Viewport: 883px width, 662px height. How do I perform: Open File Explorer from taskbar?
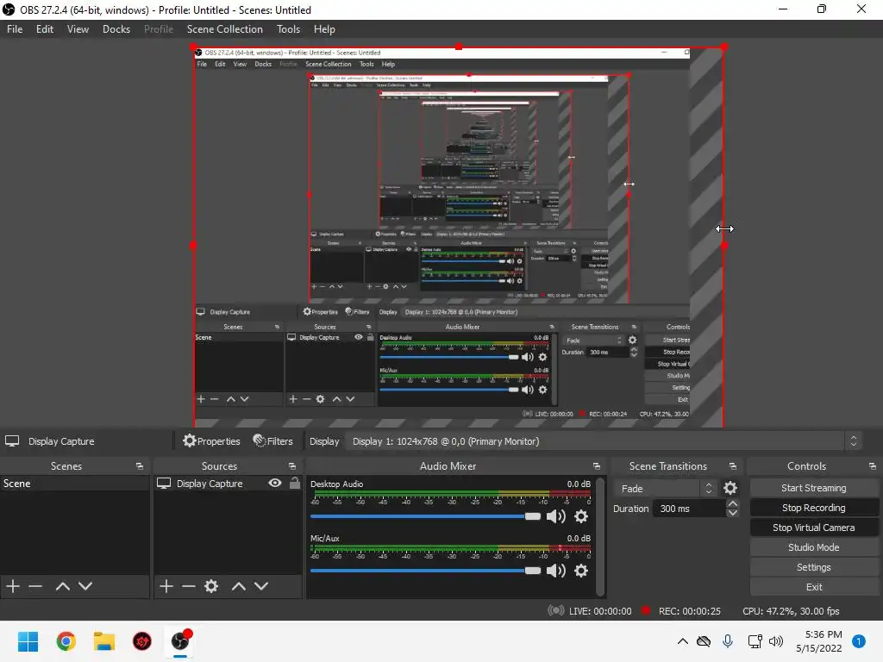104,641
